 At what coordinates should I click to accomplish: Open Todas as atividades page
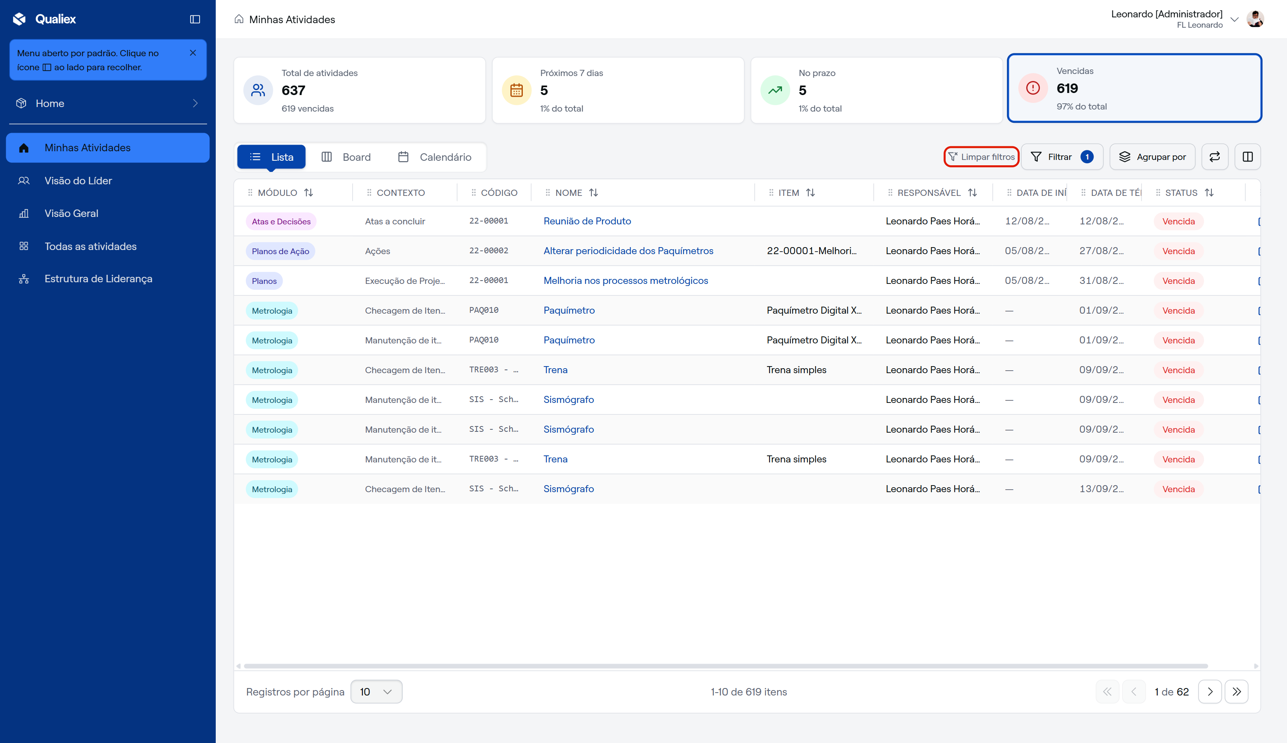click(108, 246)
